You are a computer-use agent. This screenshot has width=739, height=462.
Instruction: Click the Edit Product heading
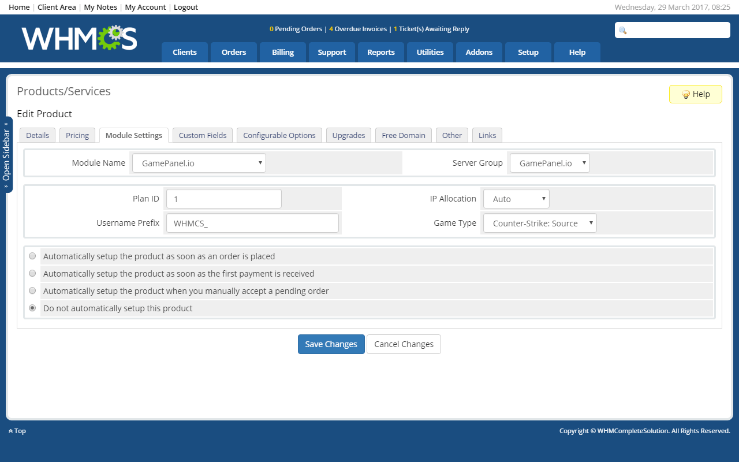point(44,114)
